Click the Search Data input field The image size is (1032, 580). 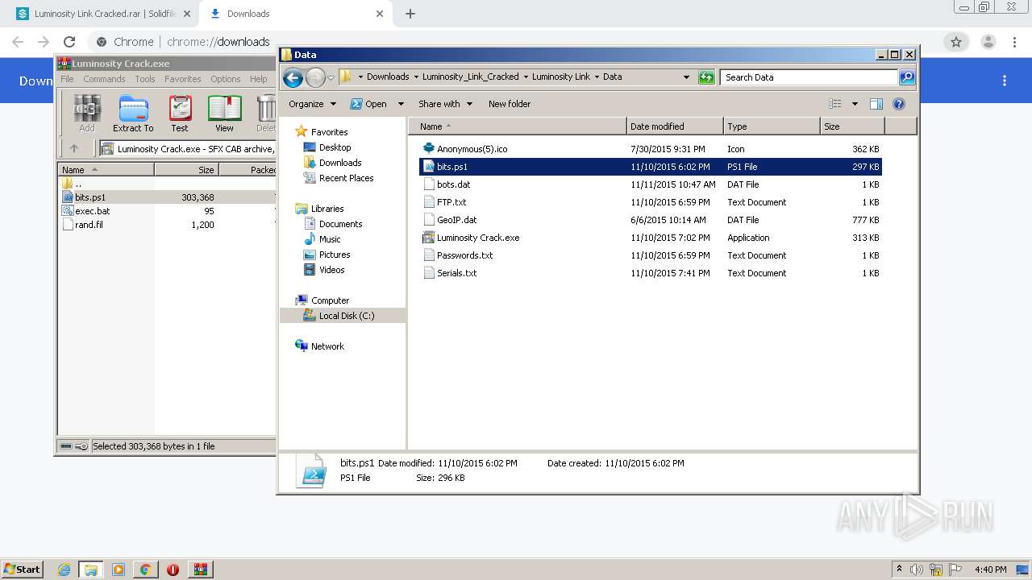coord(809,77)
